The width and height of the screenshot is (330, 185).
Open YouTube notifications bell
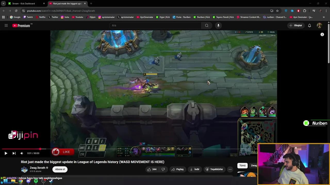(x=309, y=25)
